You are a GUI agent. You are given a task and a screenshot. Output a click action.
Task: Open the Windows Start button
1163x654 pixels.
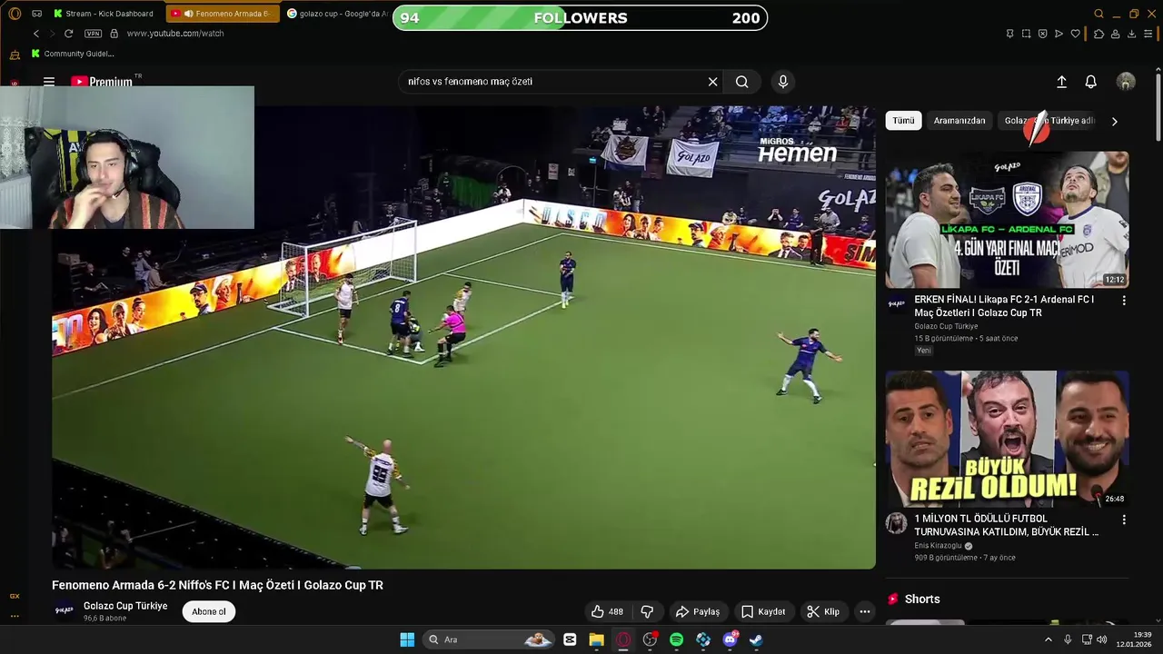[x=407, y=639]
